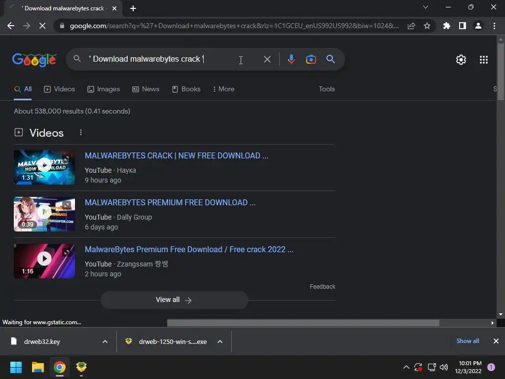Open Google apps grid

483,60
